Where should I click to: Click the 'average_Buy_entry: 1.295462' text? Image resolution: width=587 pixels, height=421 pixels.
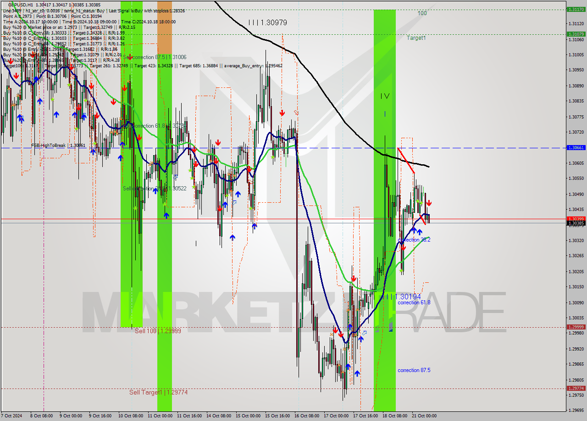click(x=253, y=65)
